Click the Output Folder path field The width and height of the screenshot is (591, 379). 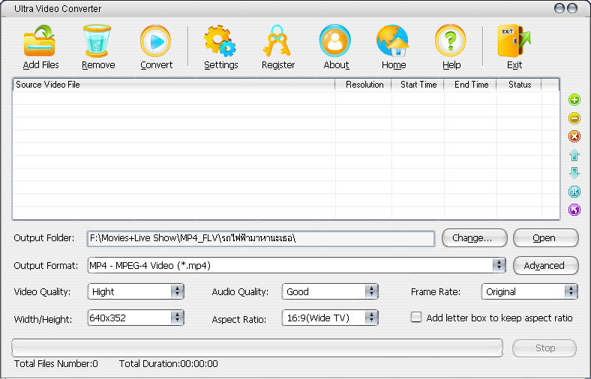(261, 238)
